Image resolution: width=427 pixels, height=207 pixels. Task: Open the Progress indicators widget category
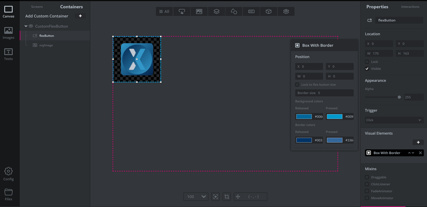pyautogui.click(x=251, y=12)
